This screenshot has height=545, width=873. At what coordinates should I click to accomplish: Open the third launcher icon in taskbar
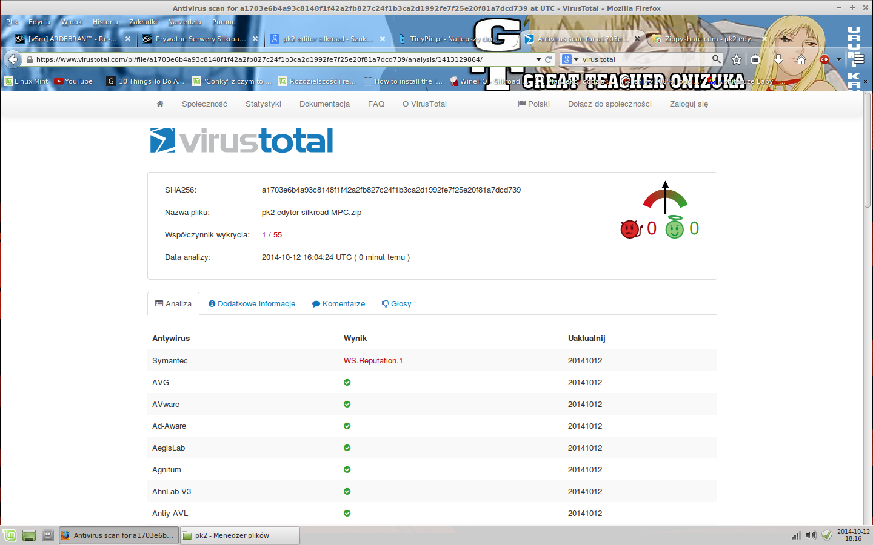(x=48, y=535)
